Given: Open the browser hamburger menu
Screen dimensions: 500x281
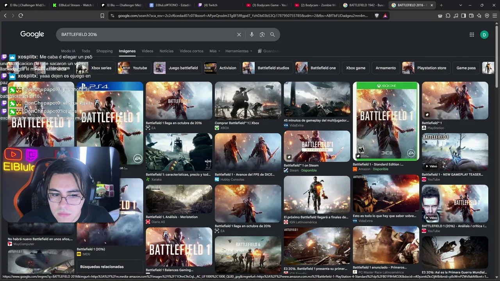Looking at the screenshot, I should tap(495, 16).
